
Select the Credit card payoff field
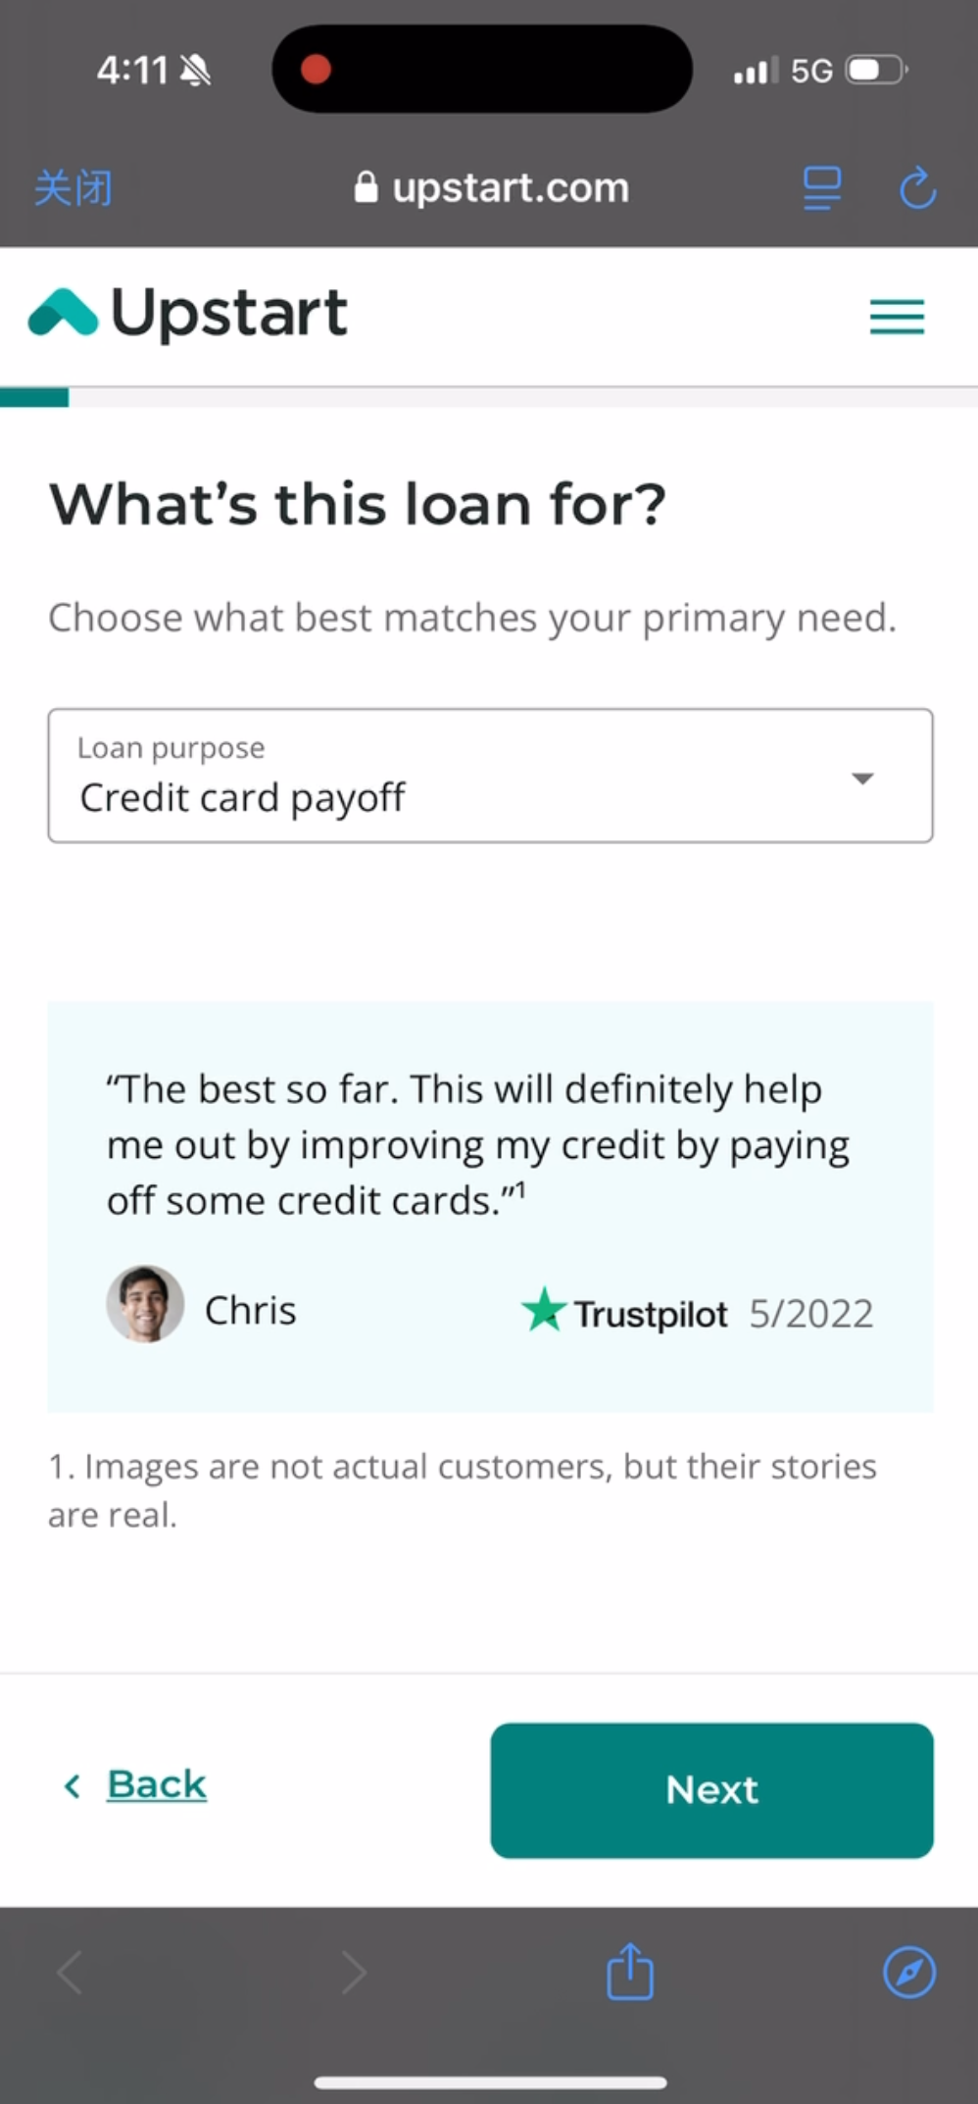(490, 776)
